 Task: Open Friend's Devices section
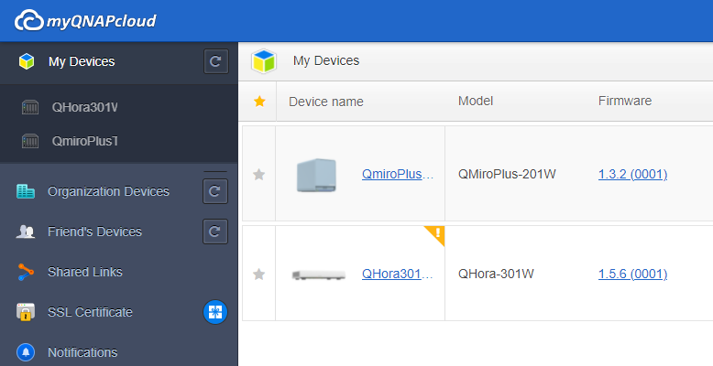tap(94, 231)
